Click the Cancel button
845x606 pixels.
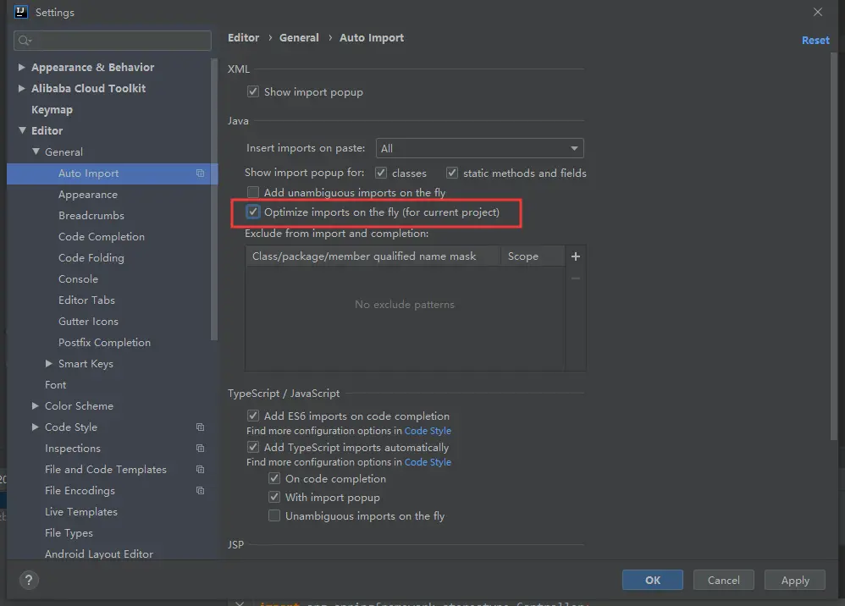point(723,580)
